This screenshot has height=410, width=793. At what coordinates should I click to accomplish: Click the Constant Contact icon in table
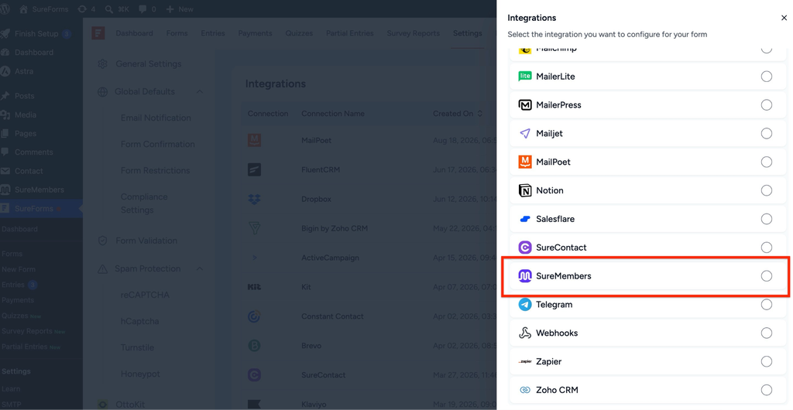point(254,316)
